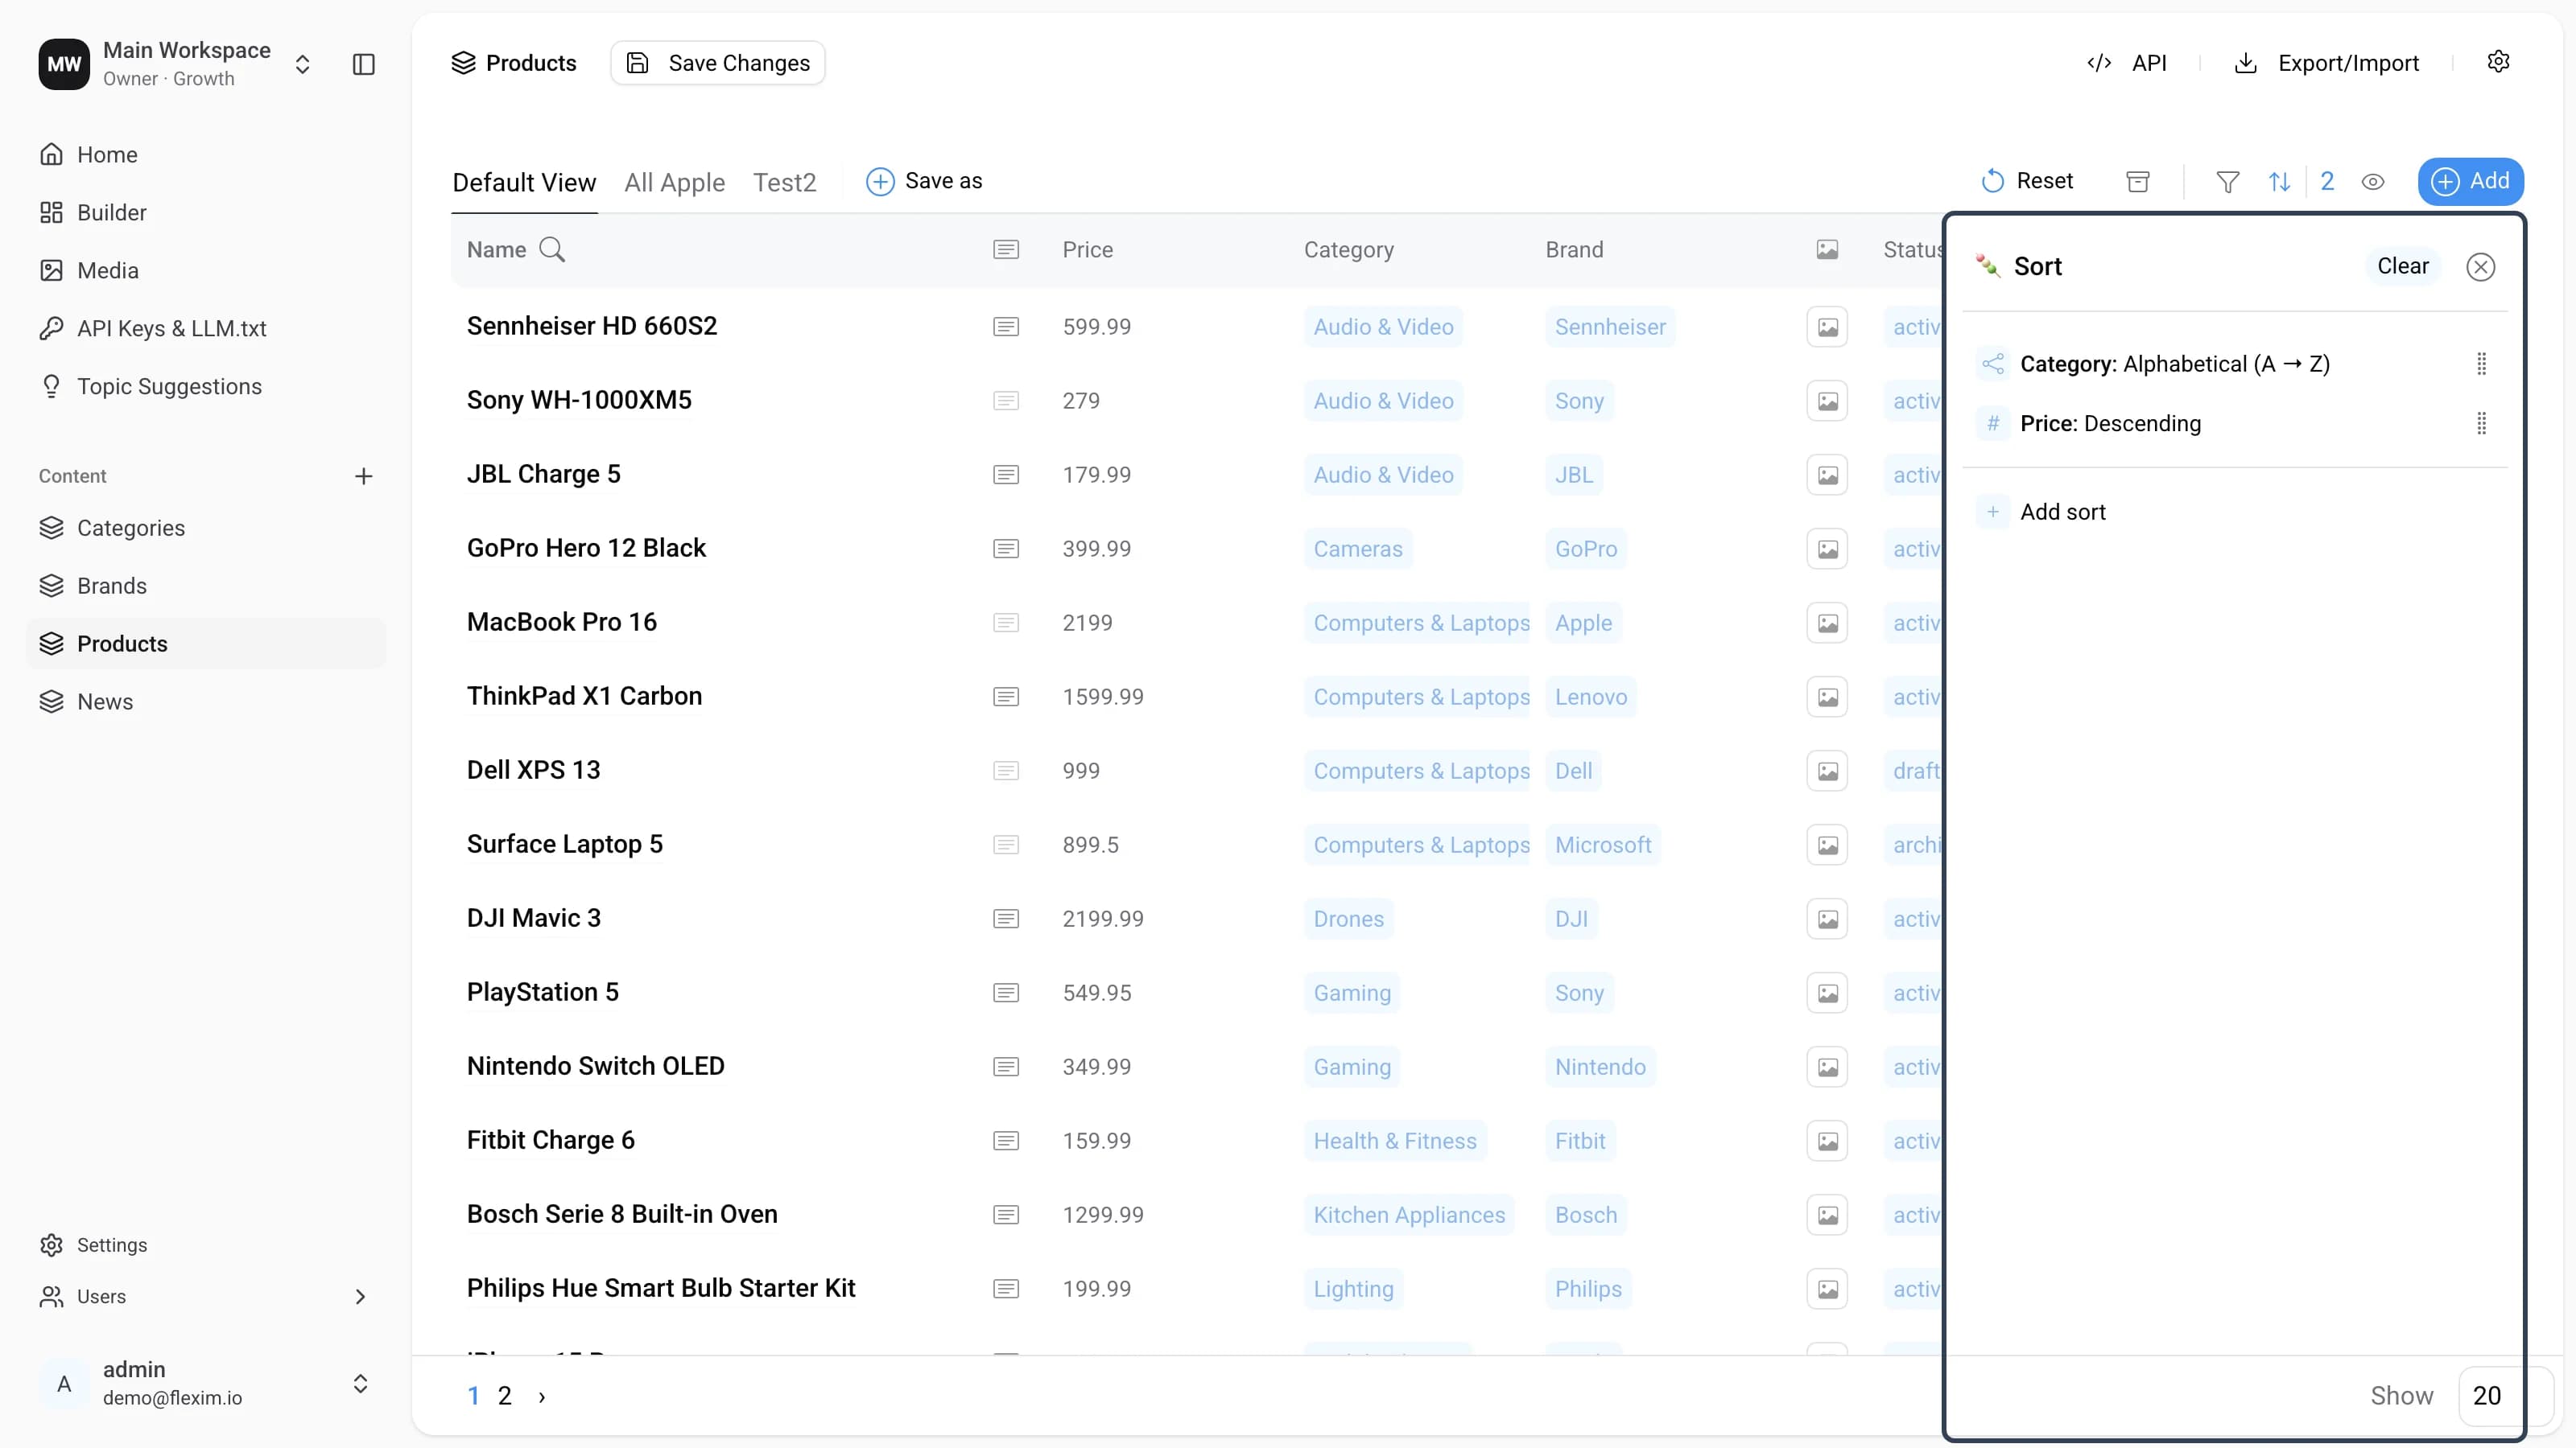
Task: Open image thumbnail for PlayStation 5
Action: [x=1827, y=993]
